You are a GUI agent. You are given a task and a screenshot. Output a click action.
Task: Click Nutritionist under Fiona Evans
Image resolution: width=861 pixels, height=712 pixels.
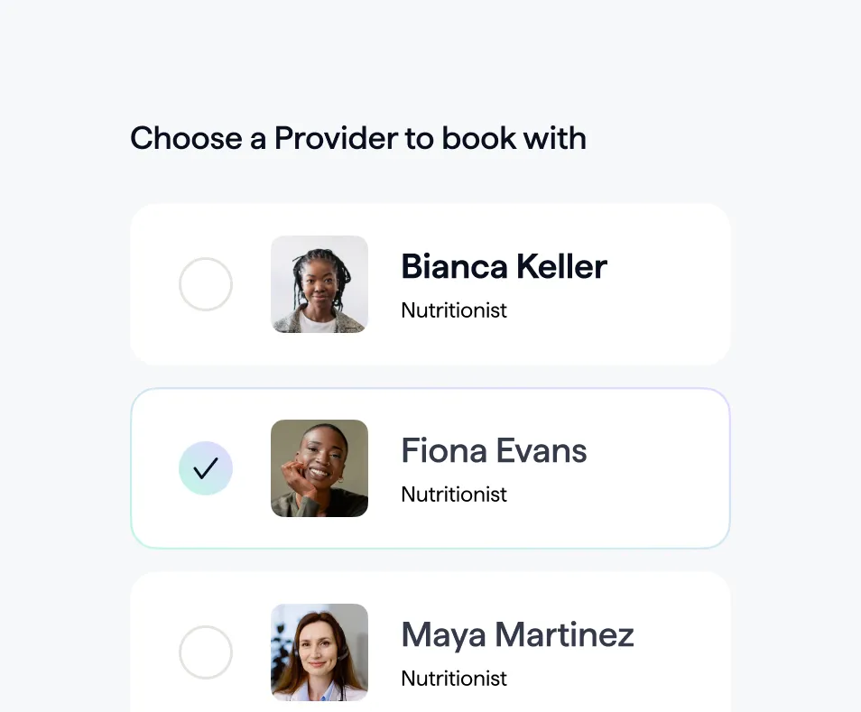(454, 494)
